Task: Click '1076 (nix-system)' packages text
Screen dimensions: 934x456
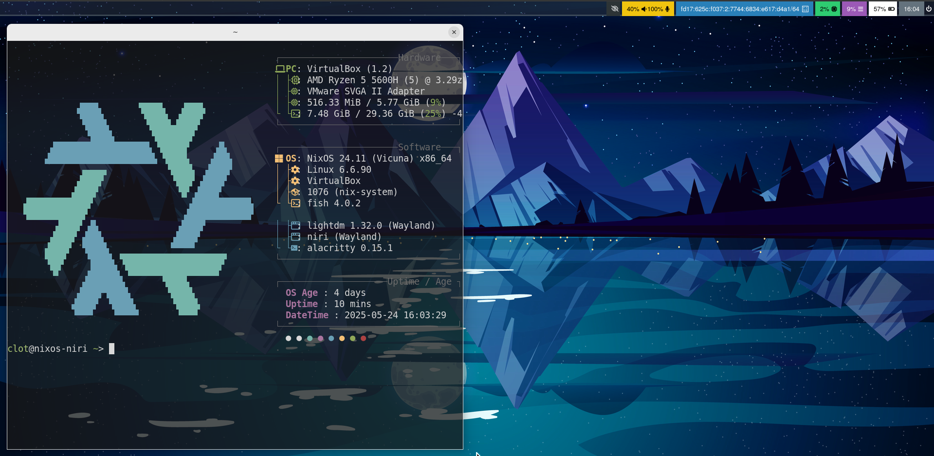Action: (x=352, y=192)
